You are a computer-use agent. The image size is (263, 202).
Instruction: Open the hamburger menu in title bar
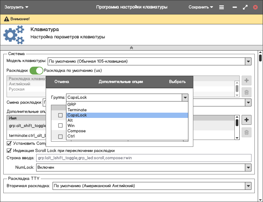point(222,7)
